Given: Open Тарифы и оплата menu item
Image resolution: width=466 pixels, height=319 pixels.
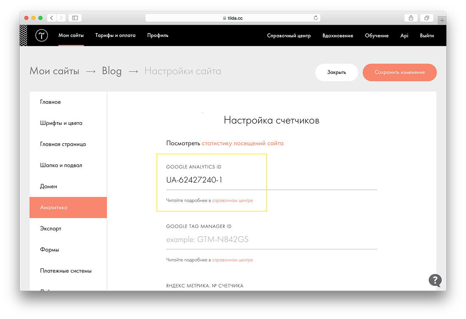Looking at the screenshot, I should pos(115,35).
